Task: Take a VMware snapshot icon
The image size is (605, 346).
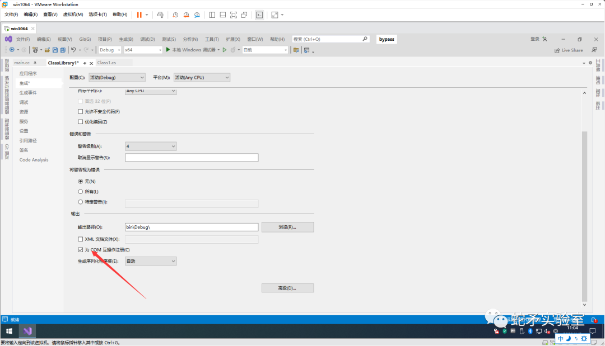Action: click(x=175, y=15)
